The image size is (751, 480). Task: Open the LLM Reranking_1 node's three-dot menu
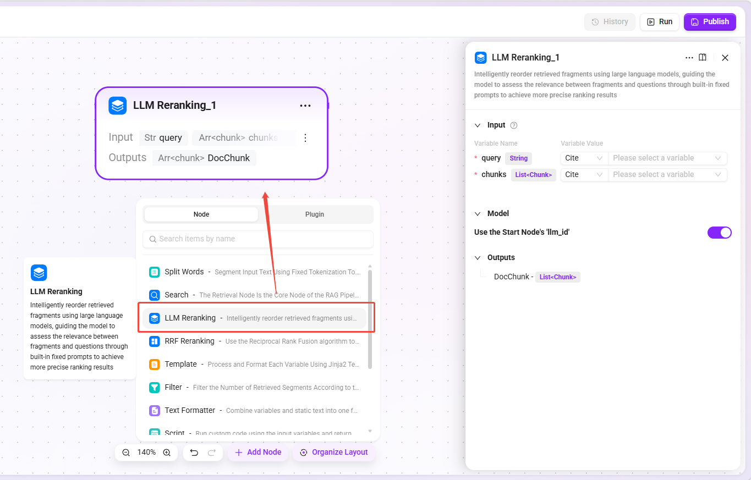(x=305, y=106)
